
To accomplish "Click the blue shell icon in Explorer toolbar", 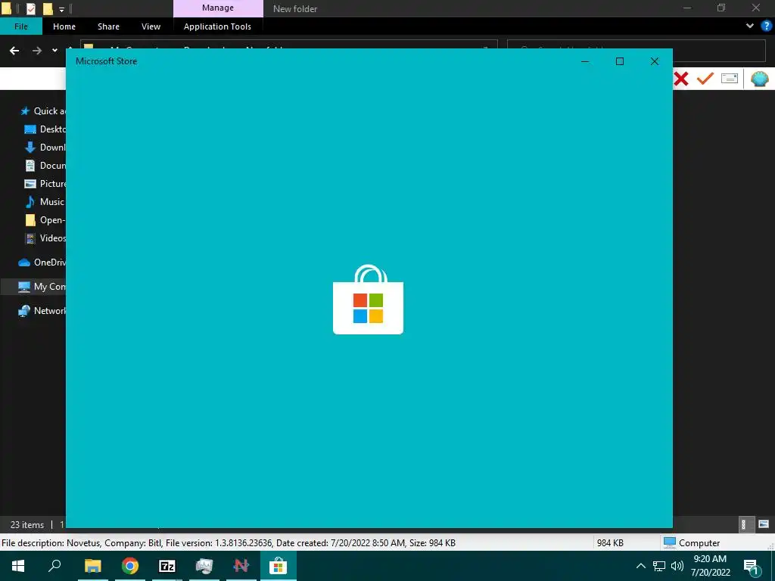I will 760,79.
